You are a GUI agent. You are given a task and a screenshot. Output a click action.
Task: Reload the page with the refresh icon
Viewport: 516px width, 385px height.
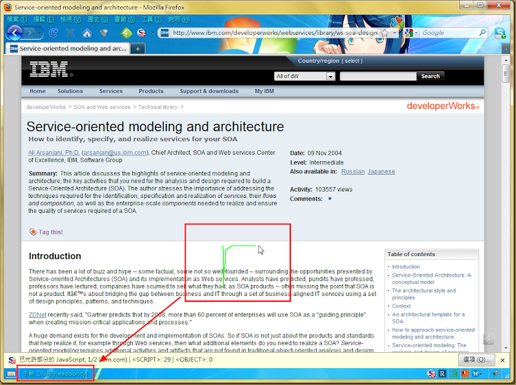coord(53,33)
